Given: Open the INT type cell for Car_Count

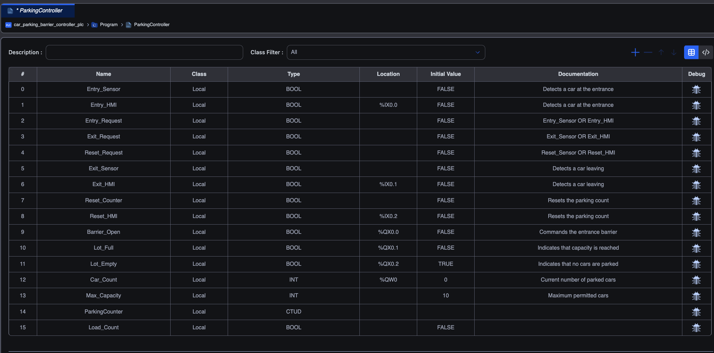Looking at the screenshot, I should 294,280.
